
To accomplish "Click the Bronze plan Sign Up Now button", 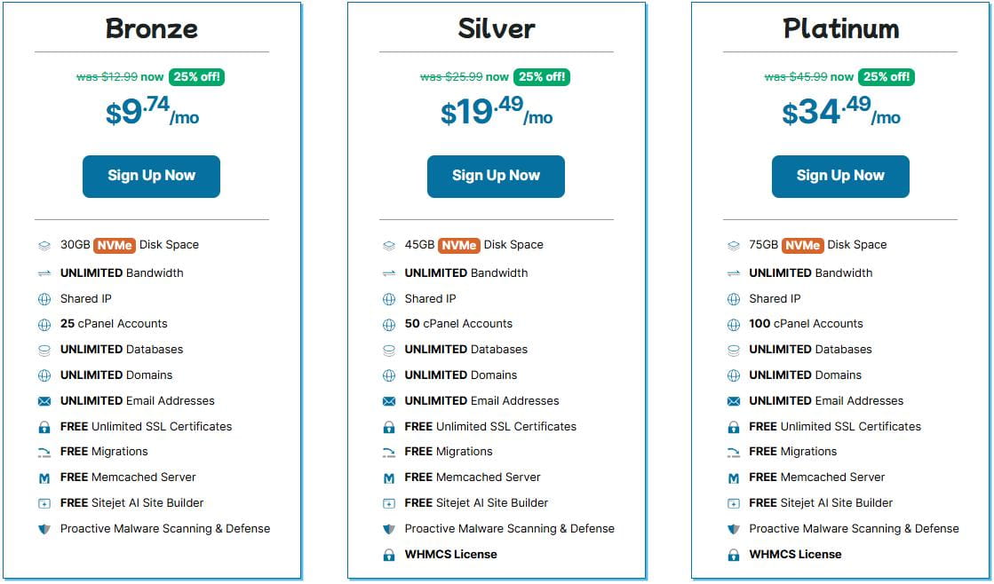I will click(x=151, y=176).
